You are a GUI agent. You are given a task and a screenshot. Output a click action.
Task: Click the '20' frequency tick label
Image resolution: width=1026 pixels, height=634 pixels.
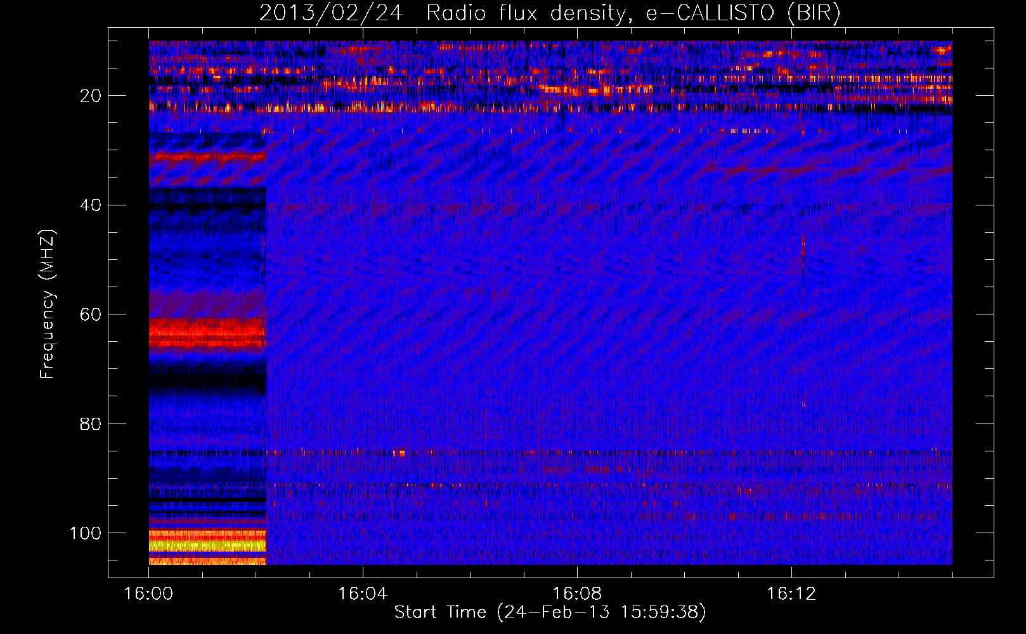point(91,96)
